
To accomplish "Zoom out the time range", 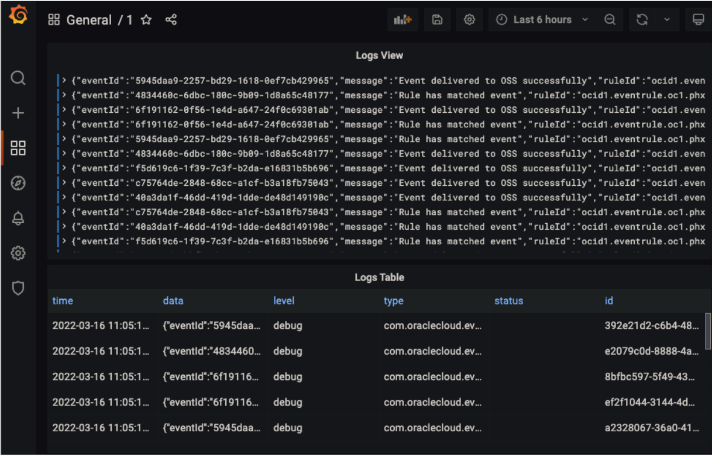I will tap(610, 19).
